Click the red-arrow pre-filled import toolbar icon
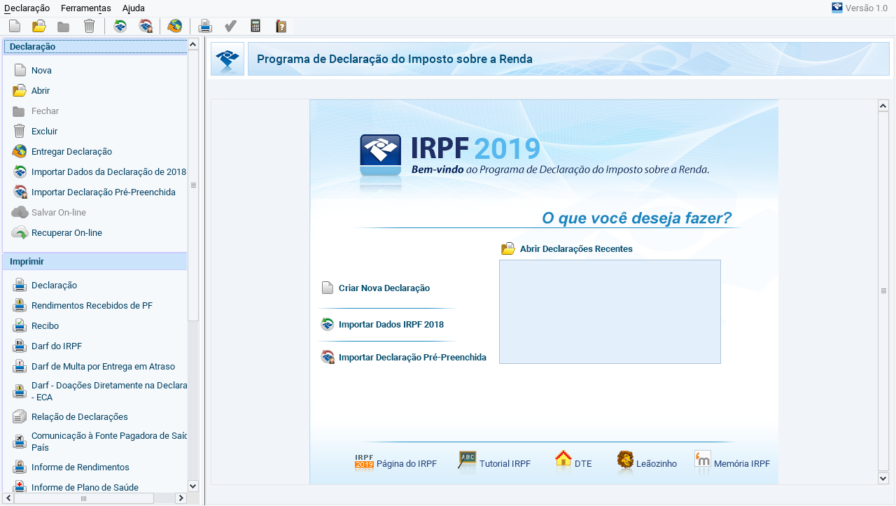The width and height of the screenshot is (896, 506). [146, 27]
